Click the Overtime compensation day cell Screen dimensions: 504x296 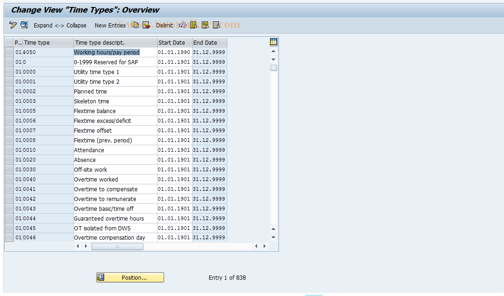115,237
